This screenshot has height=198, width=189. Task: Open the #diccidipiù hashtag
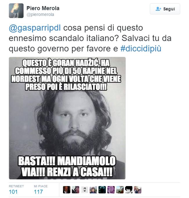tap(141, 48)
